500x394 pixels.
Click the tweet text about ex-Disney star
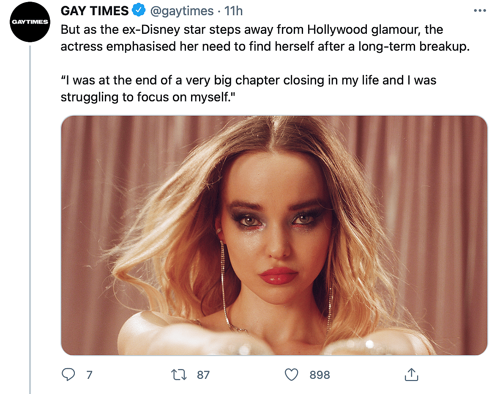pos(265,38)
